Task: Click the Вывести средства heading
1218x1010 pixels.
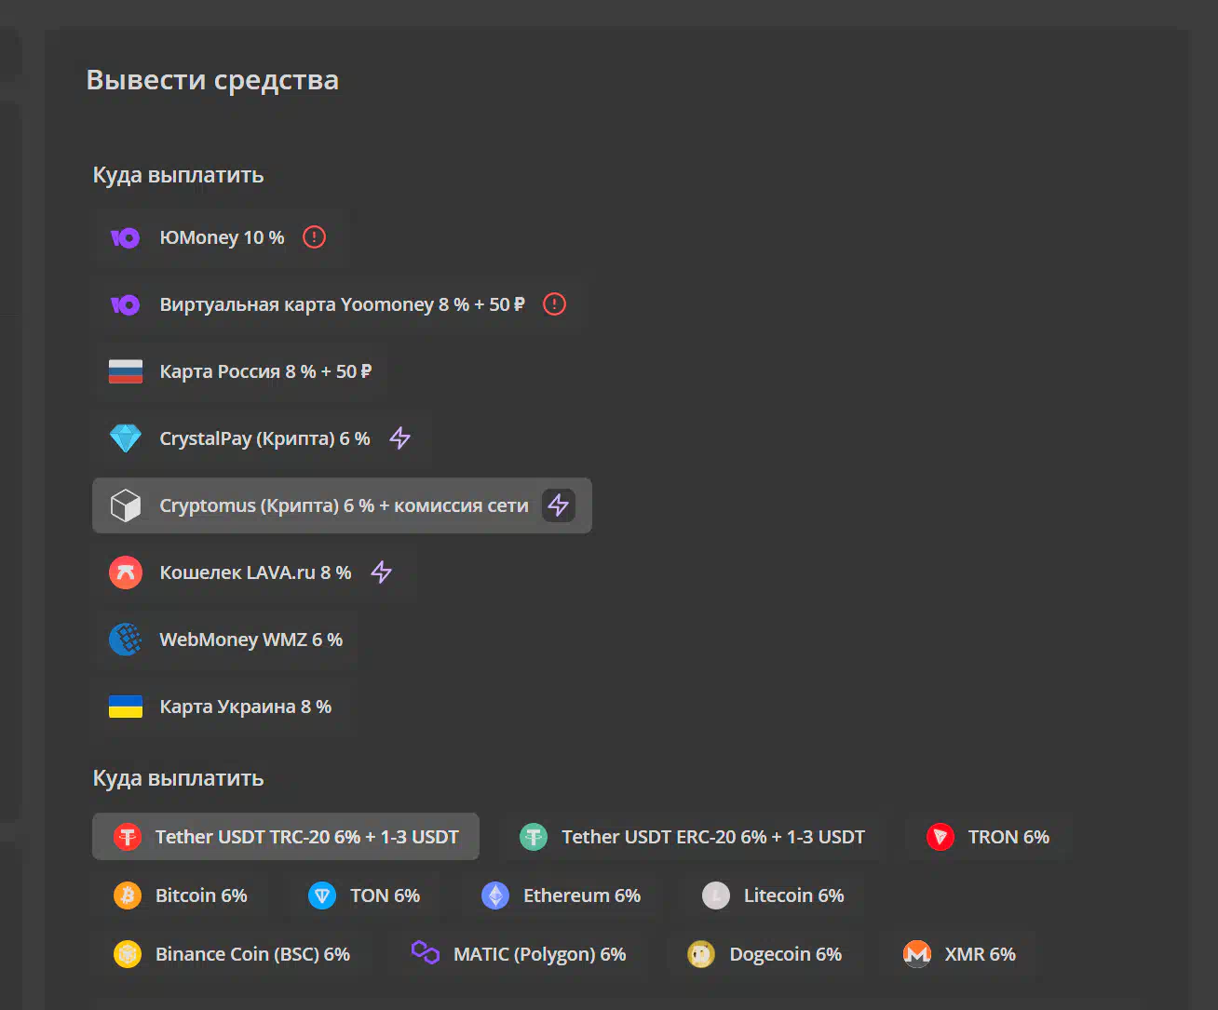Action: point(212,80)
